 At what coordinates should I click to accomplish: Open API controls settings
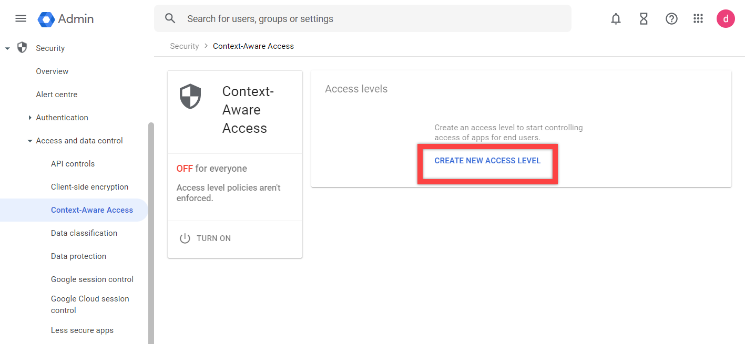click(73, 164)
